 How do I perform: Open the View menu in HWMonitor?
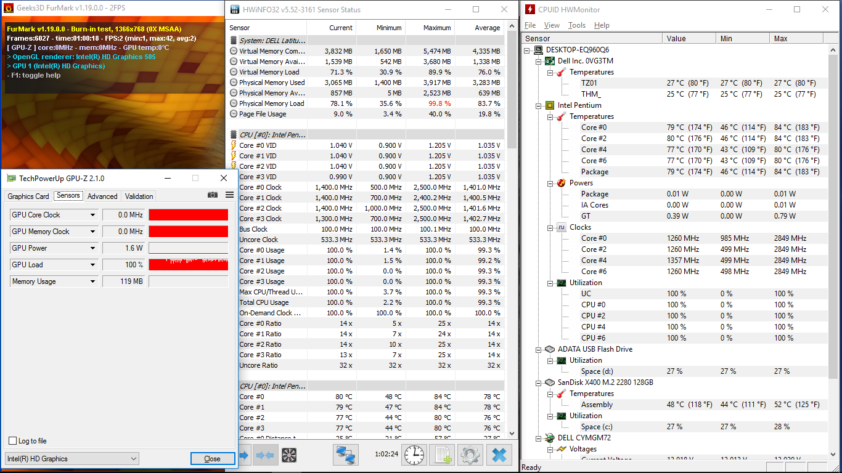(x=552, y=25)
